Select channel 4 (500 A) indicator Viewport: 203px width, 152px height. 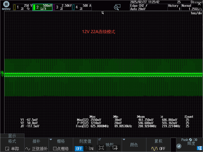(x=82, y=7)
